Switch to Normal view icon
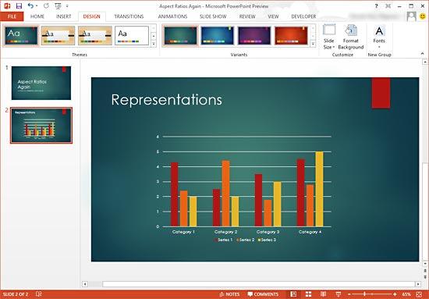 tap(293, 294)
